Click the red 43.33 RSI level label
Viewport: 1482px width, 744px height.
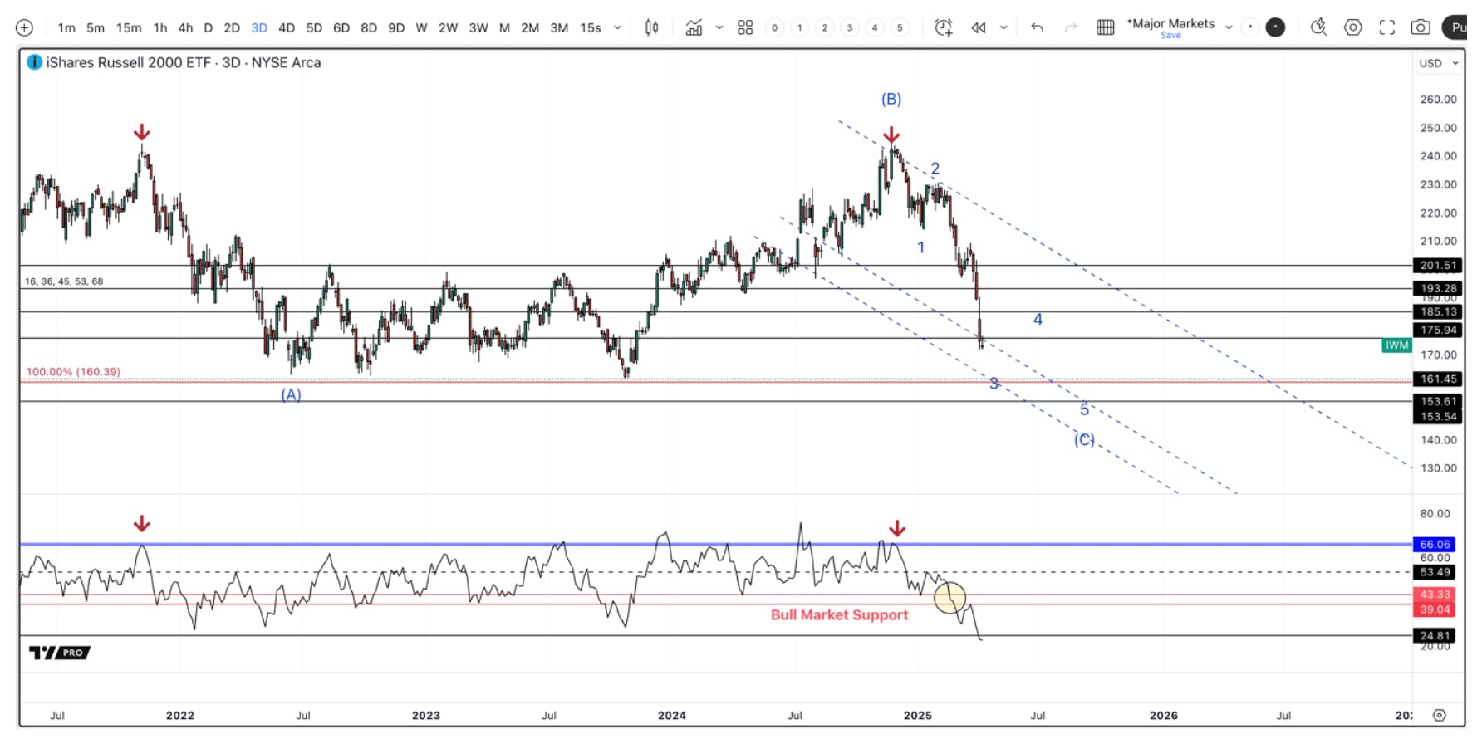(x=1435, y=595)
